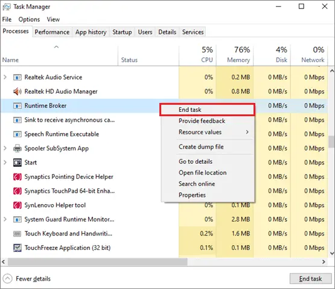This screenshot has height=289, width=335.
Task: Choose Open file location
Action: point(208,173)
